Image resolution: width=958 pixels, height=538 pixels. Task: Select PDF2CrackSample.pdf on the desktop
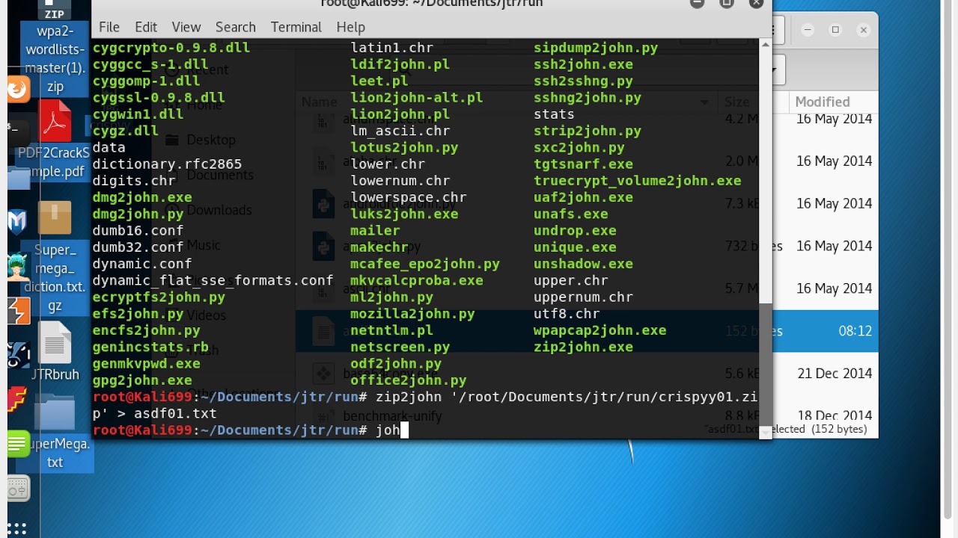(x=55, y=140)
